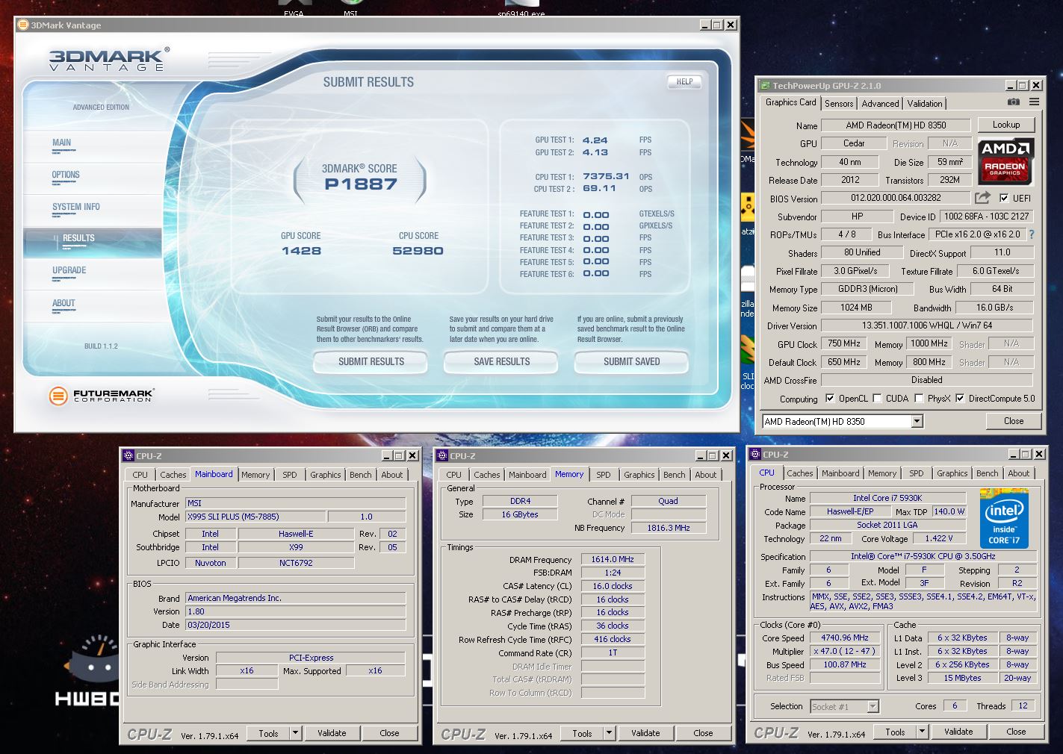1063x754 pixels.
Task: Select Results in 3DMark sidebar
Action: (93, 241)
